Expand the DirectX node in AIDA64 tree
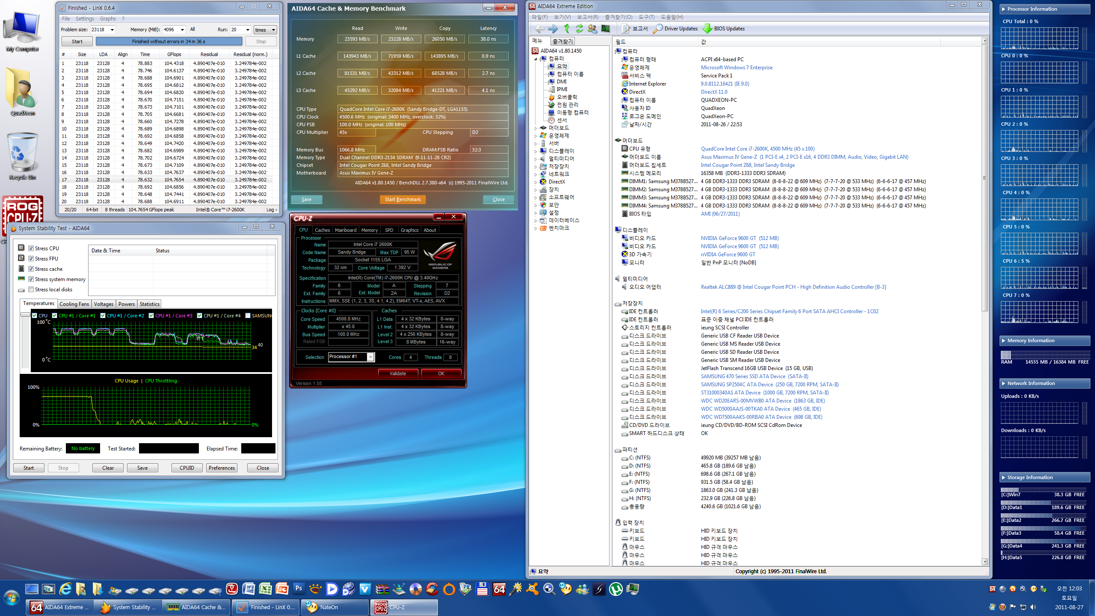The height and width of the screenshot is (616, 1095). tap(536, 182)
